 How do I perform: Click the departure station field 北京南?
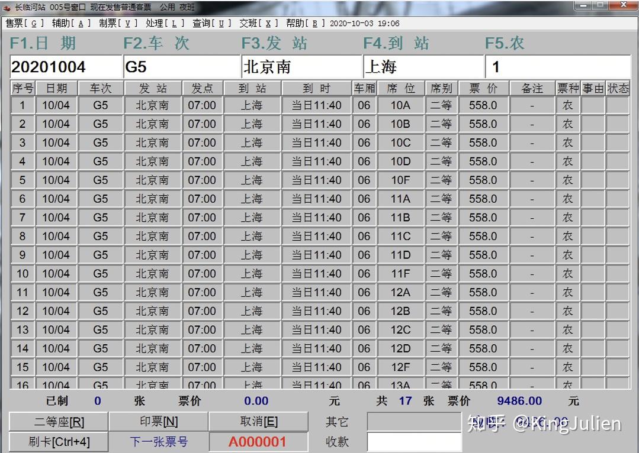(x=301, y=67)
